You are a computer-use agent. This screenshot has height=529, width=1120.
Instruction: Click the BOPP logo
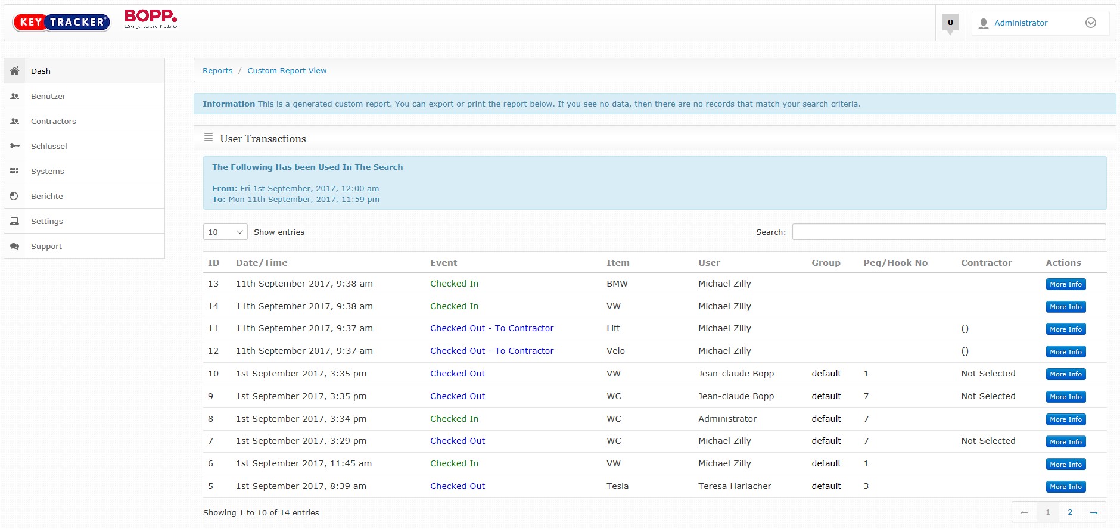[x=151, y=18]
